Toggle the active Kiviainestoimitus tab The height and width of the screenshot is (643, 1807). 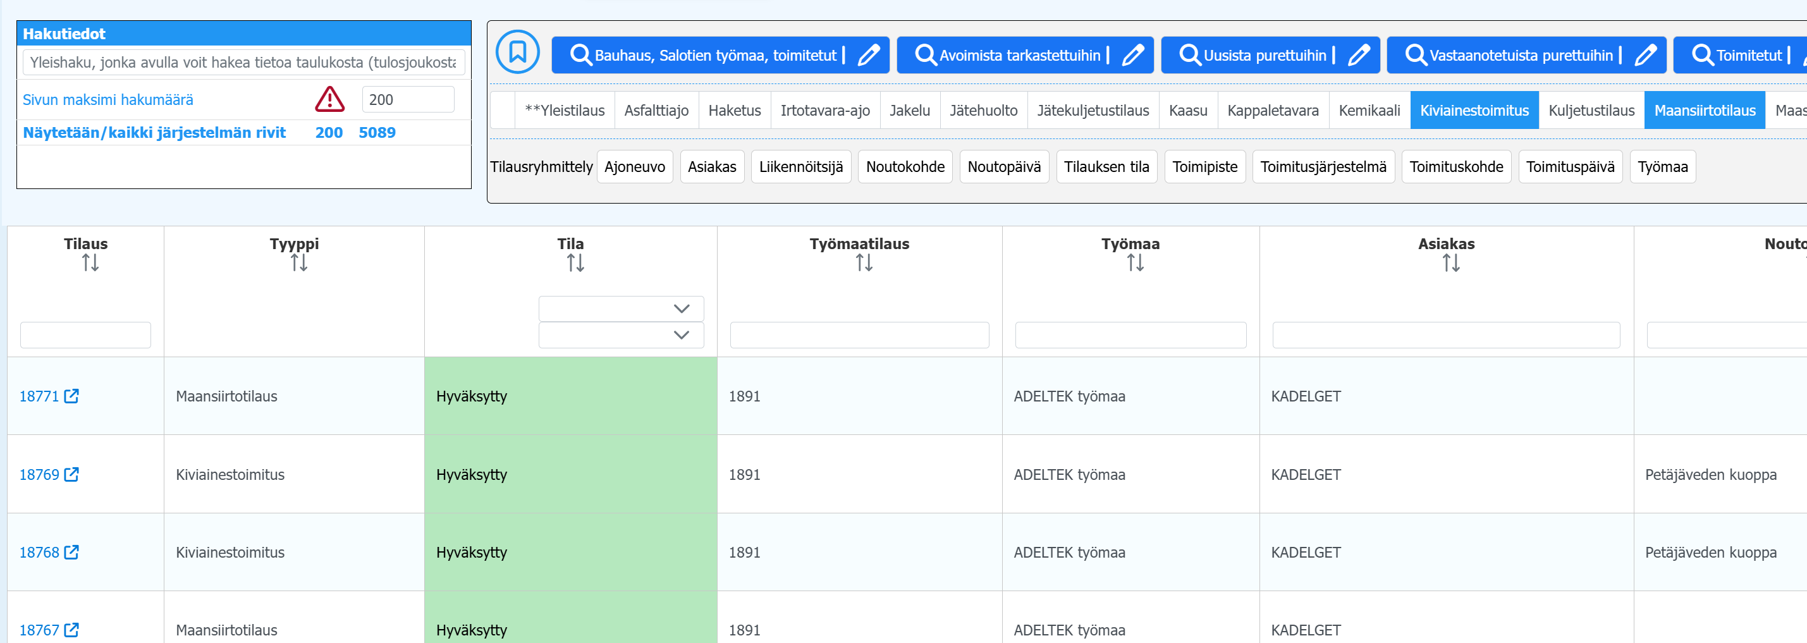(x=1474, y=110)
